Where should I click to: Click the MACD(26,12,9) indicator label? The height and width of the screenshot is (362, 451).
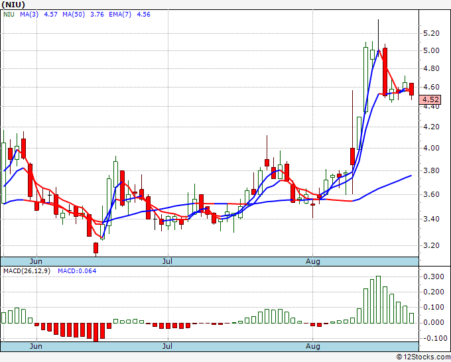pyautogui.click(x=27, y=271)
